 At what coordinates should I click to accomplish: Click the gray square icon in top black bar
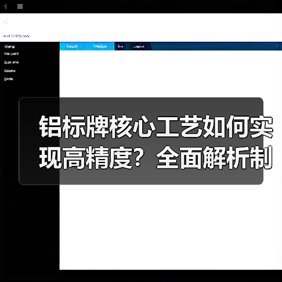tap(20, 6)
